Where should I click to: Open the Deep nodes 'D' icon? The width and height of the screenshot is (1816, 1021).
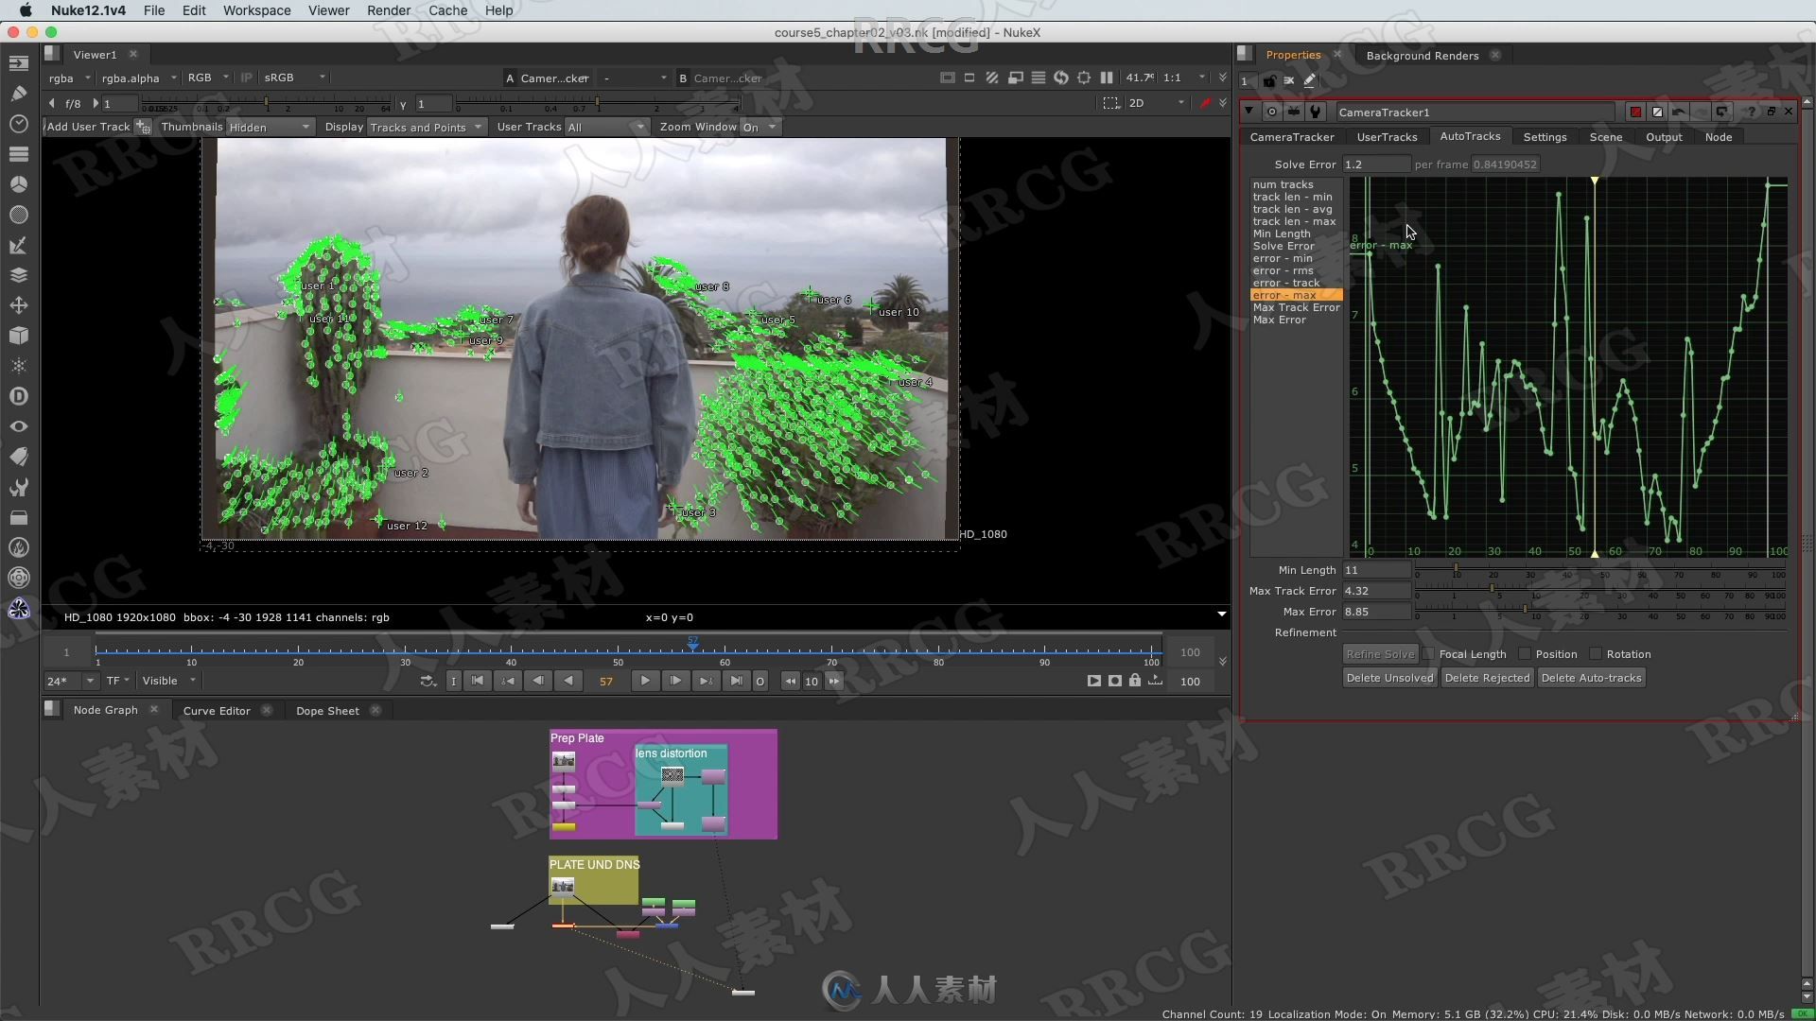coord(18,396)
